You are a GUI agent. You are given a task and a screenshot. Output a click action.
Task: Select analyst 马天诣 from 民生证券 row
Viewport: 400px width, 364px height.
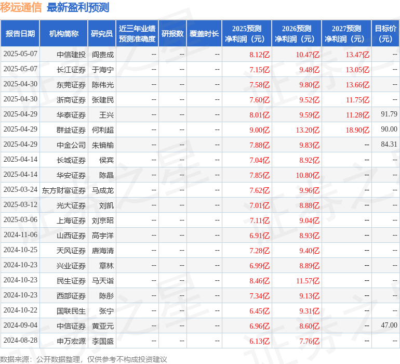(103, 281)
